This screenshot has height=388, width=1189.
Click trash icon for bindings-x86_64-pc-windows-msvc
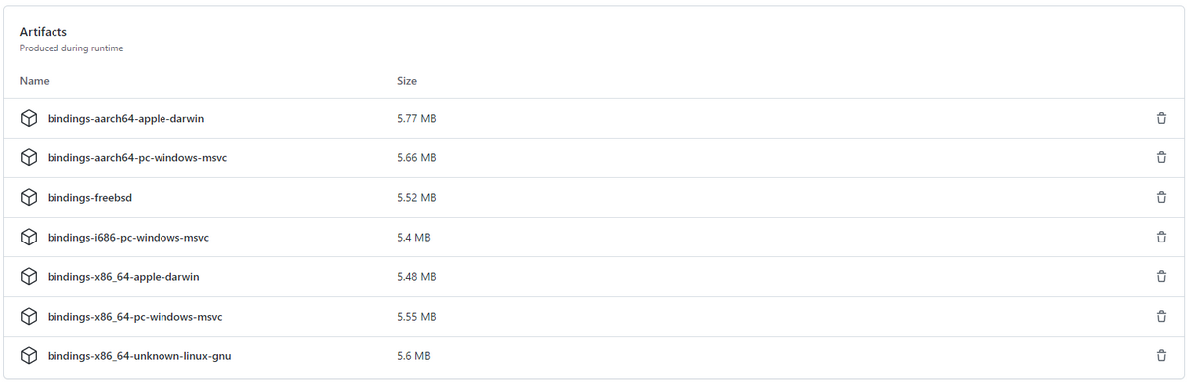pos(1161,317)
